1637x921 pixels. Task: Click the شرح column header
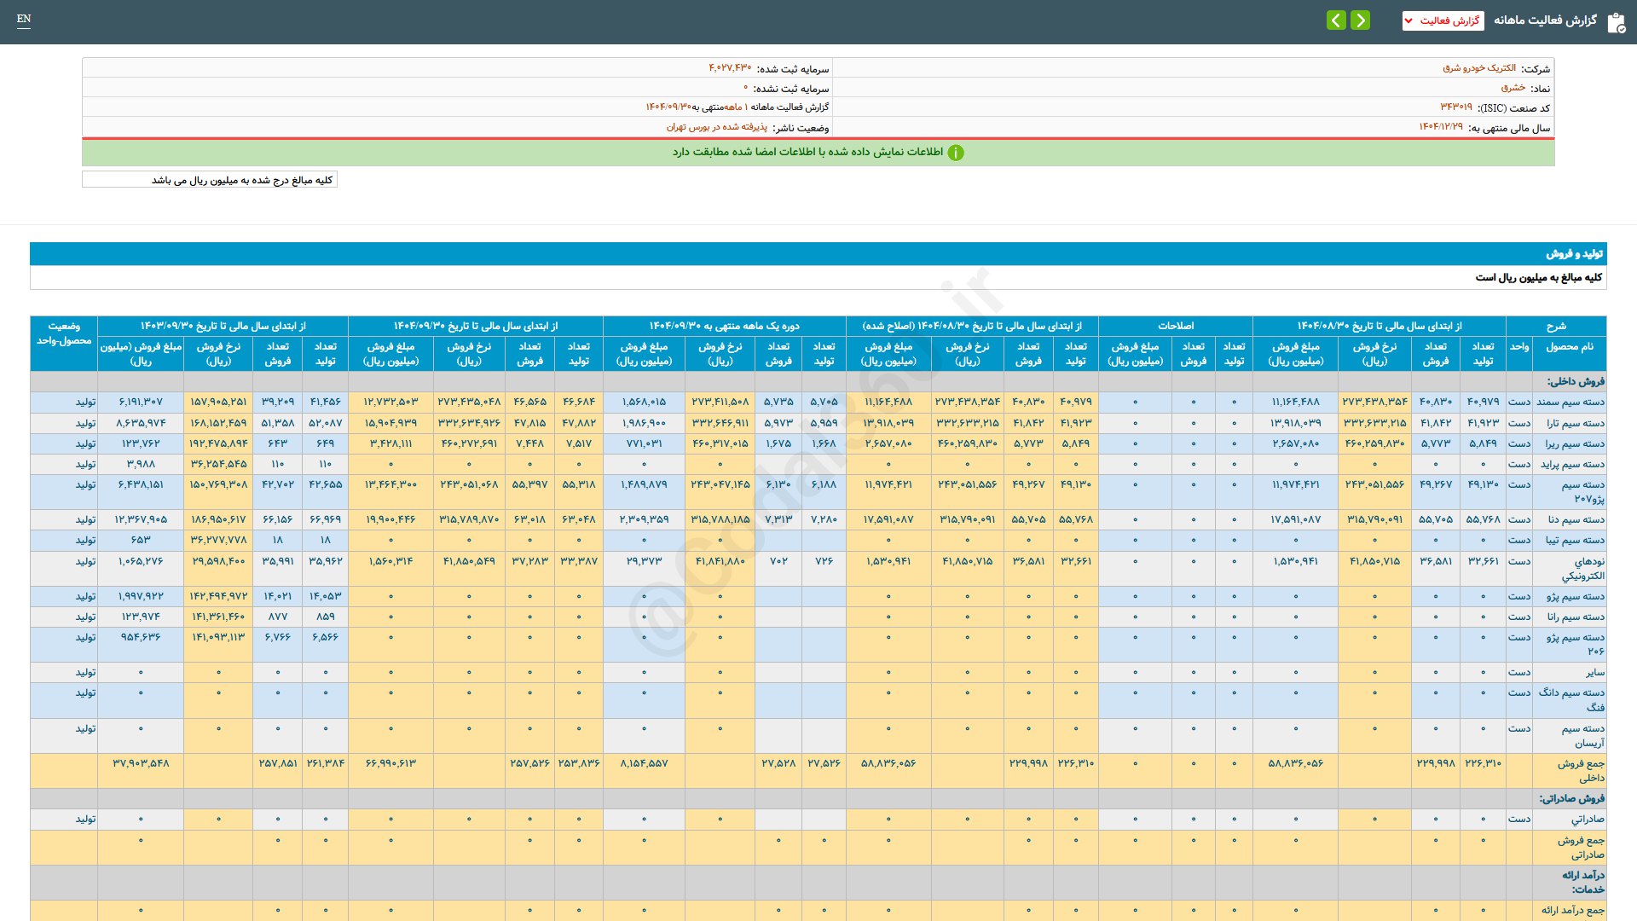pos(1555,326)
